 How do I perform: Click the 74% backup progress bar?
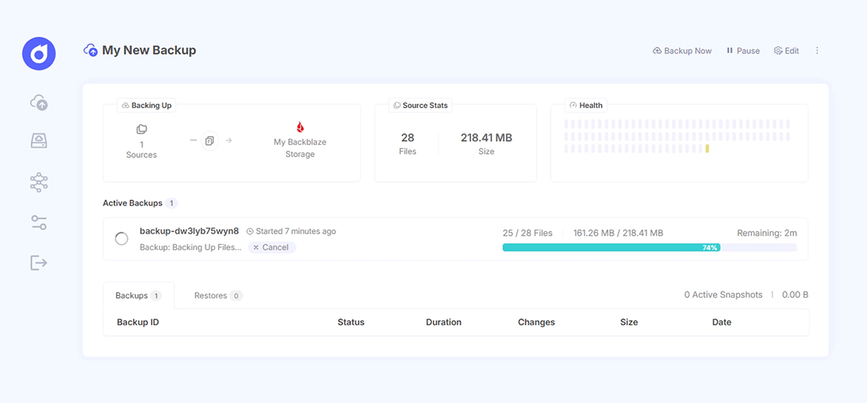click(649, 247)
